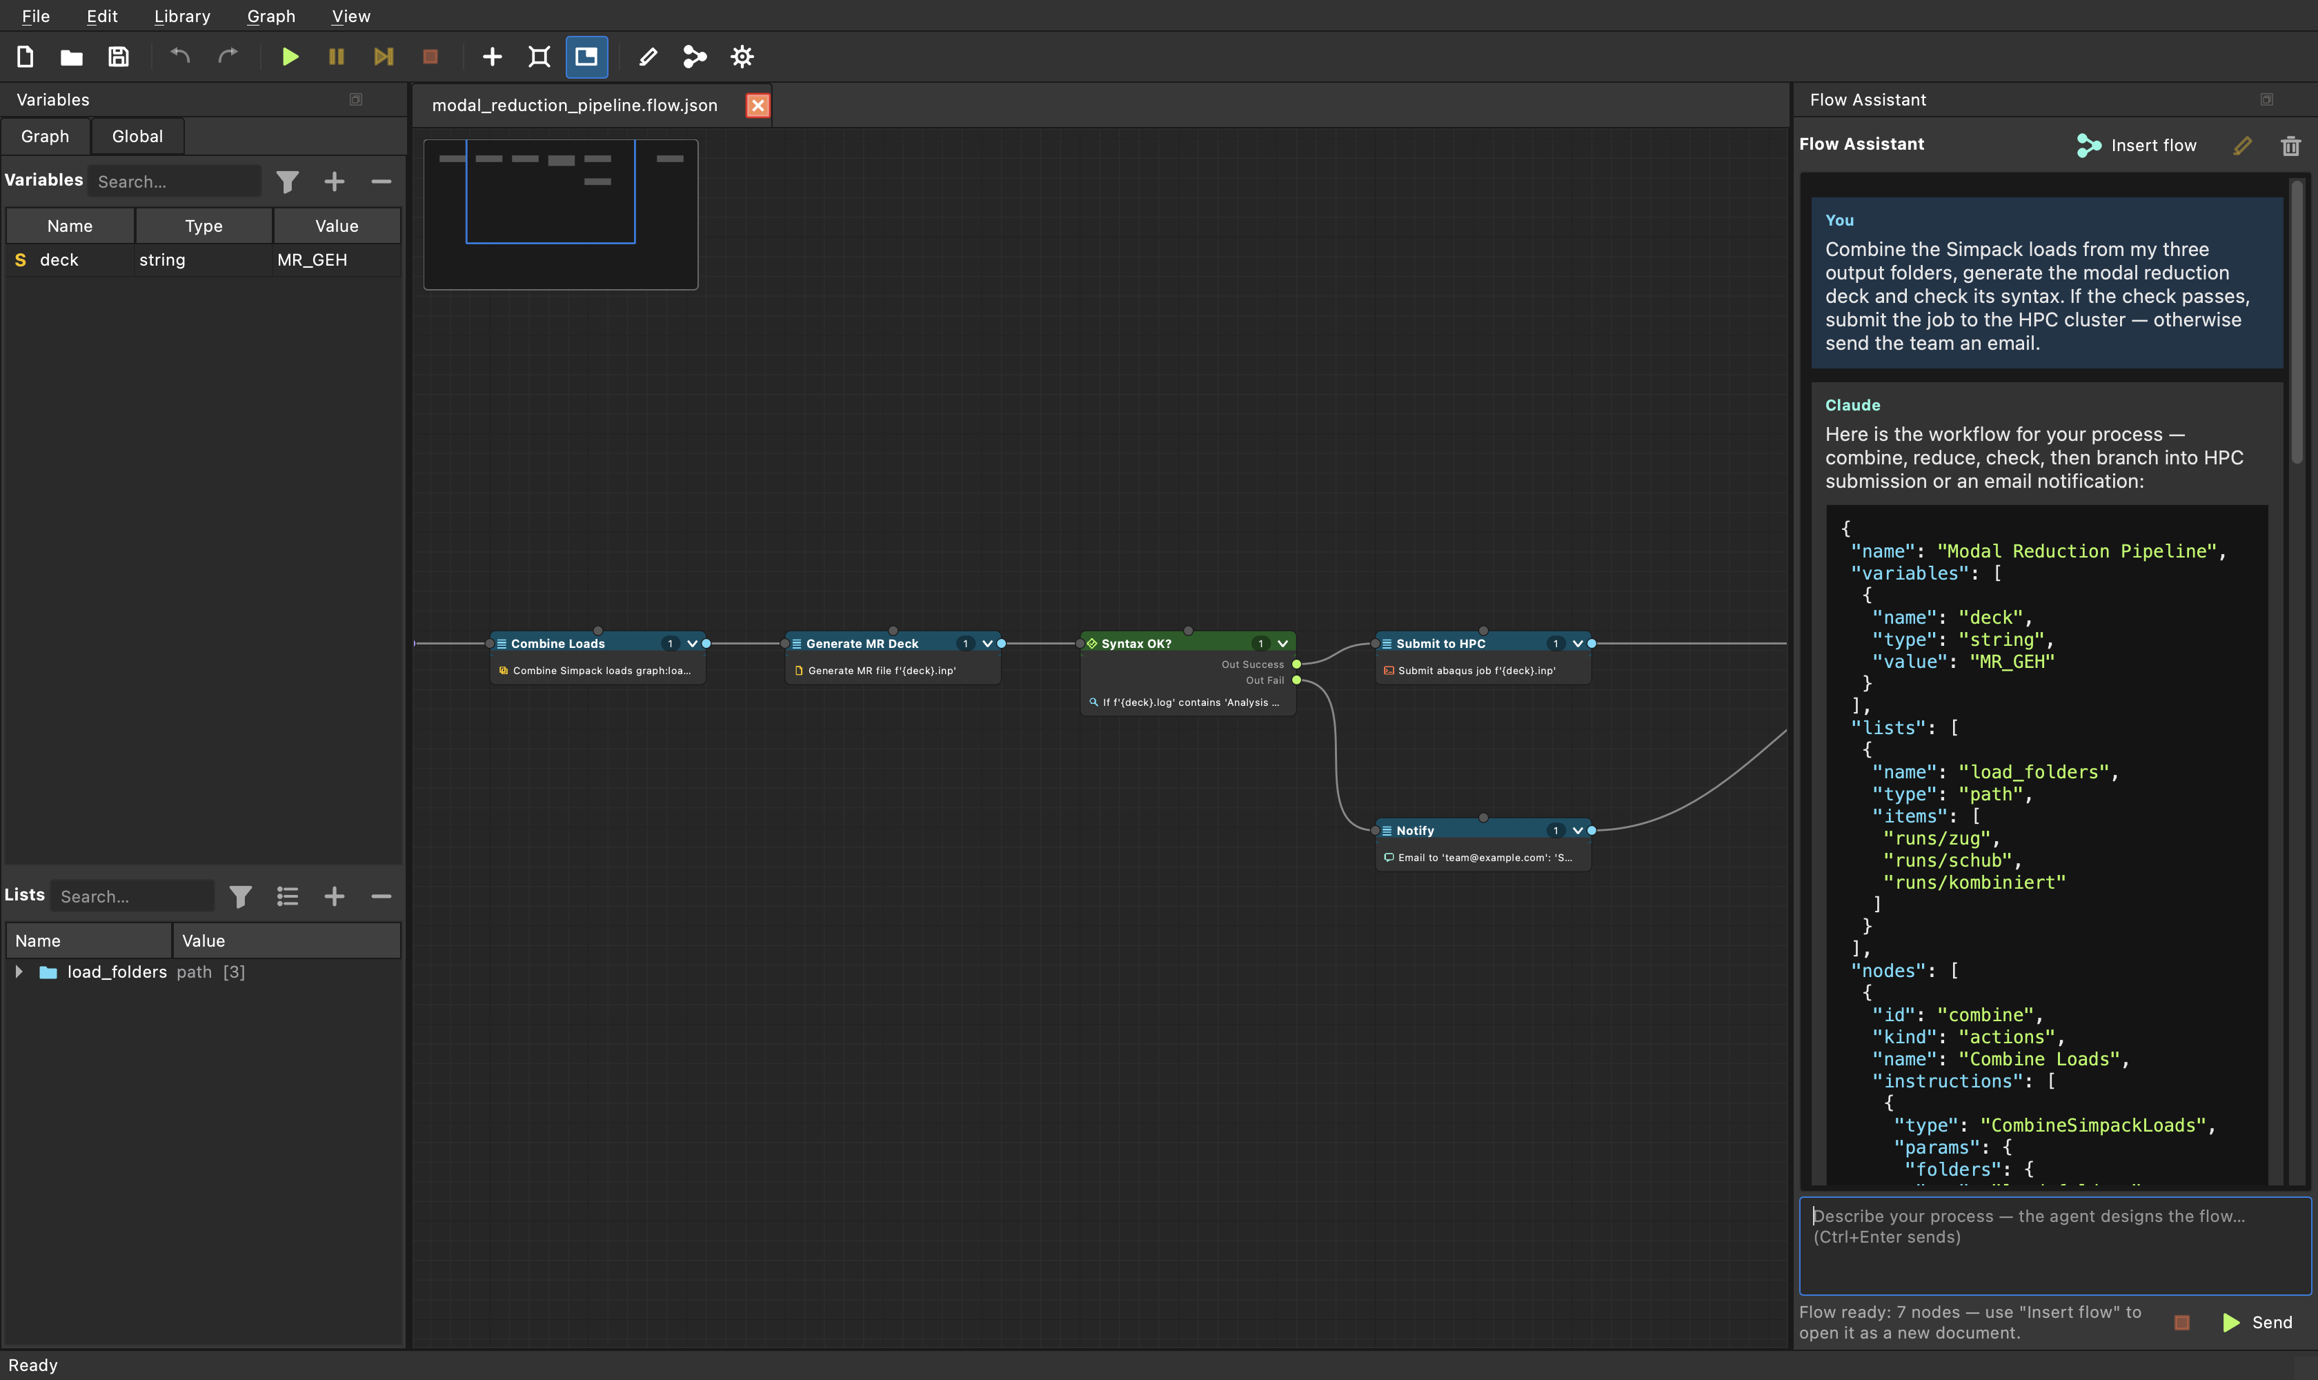Sort variables by Name column header
This screenshot has height=1380, width=2318.
click(x=70, y=226)
